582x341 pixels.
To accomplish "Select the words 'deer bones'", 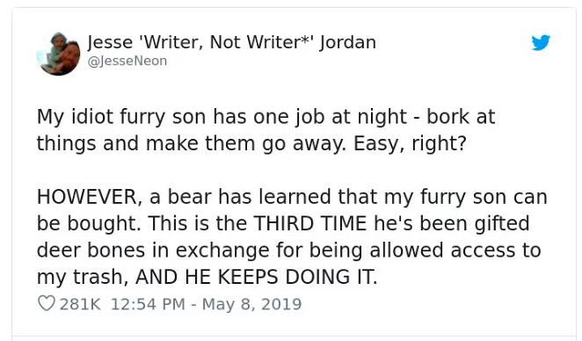I will pyautogui.click(x=91, y=250).
